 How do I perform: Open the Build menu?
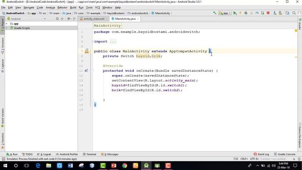pos(73,8)
